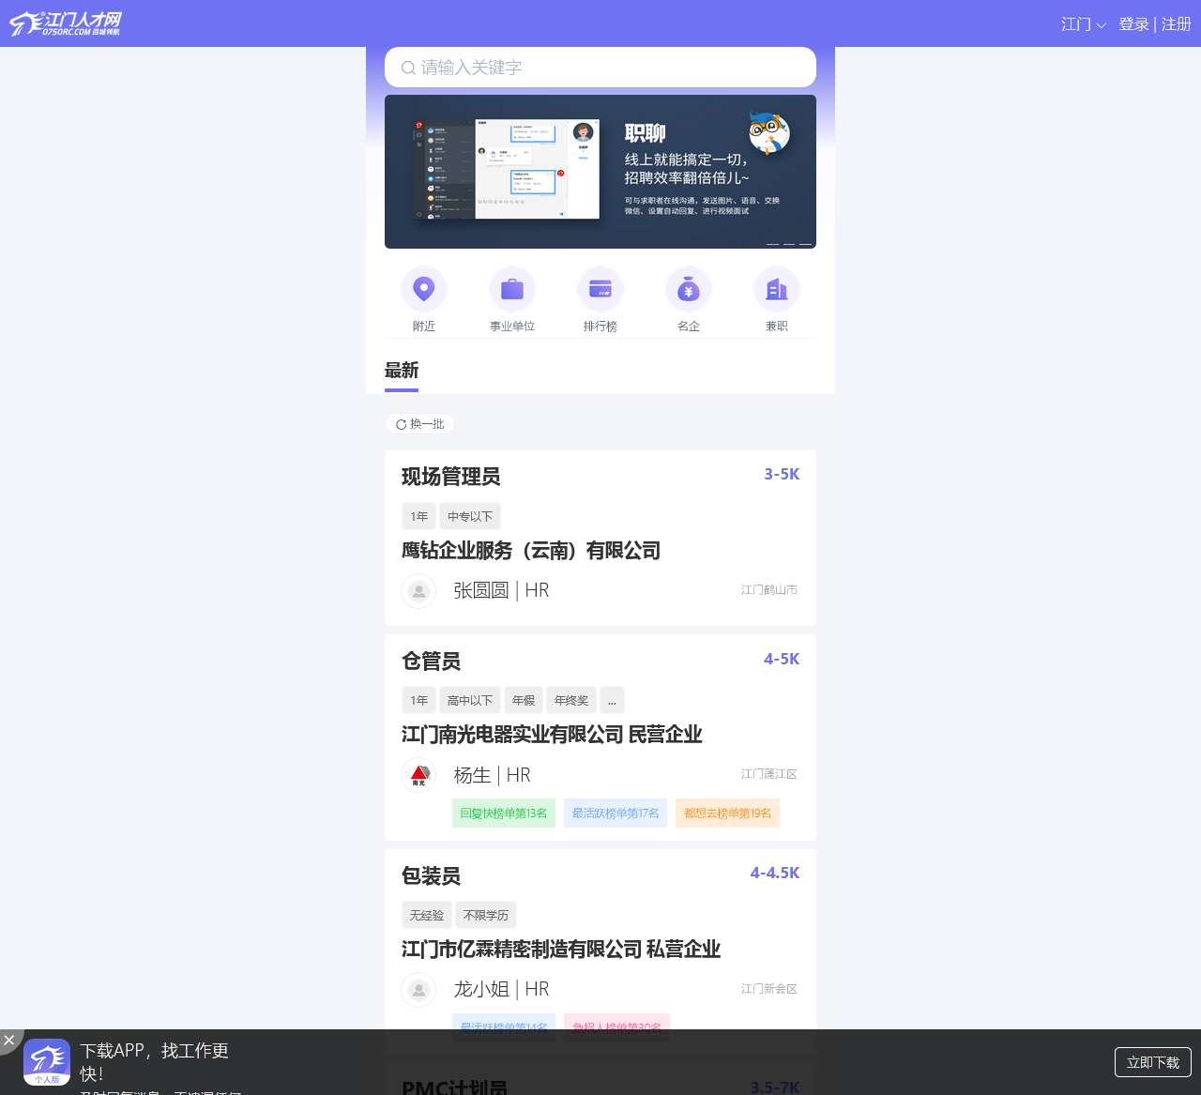Viewport: 1201px width, 1095px height.
Task: Click the 高中以下 education tag
Action: tap(470, 700)
